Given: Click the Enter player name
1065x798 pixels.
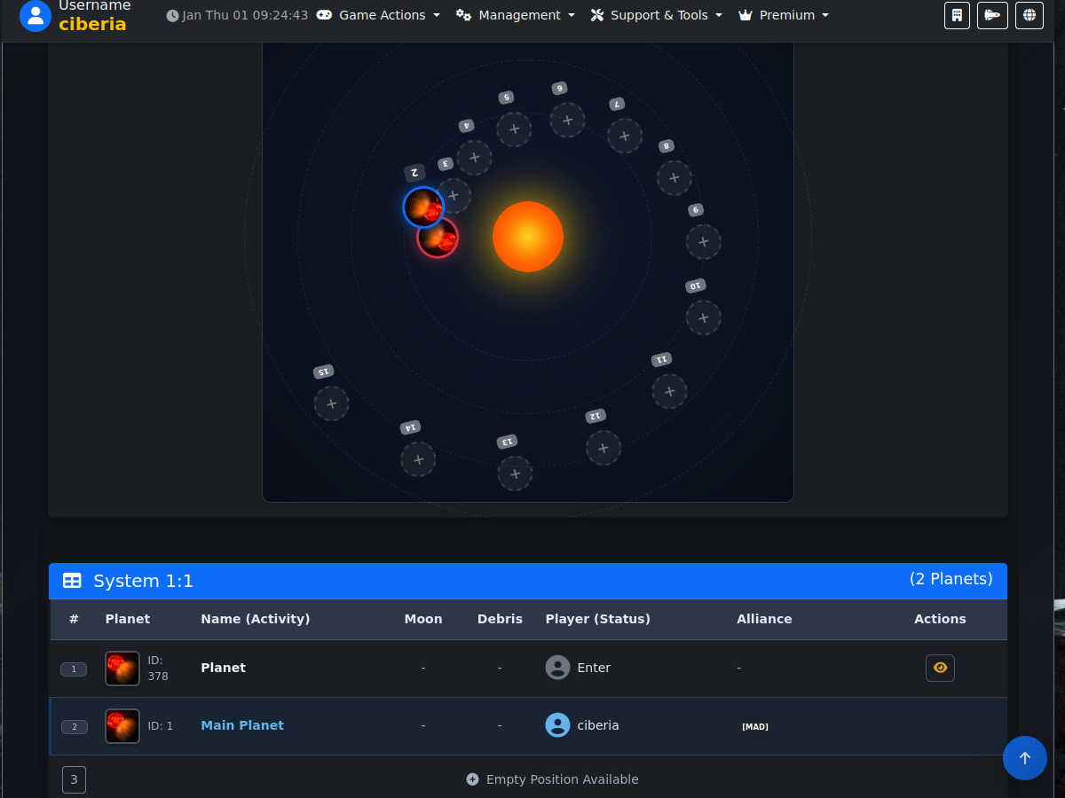Looking at the screenshot, I should (594, 668).
